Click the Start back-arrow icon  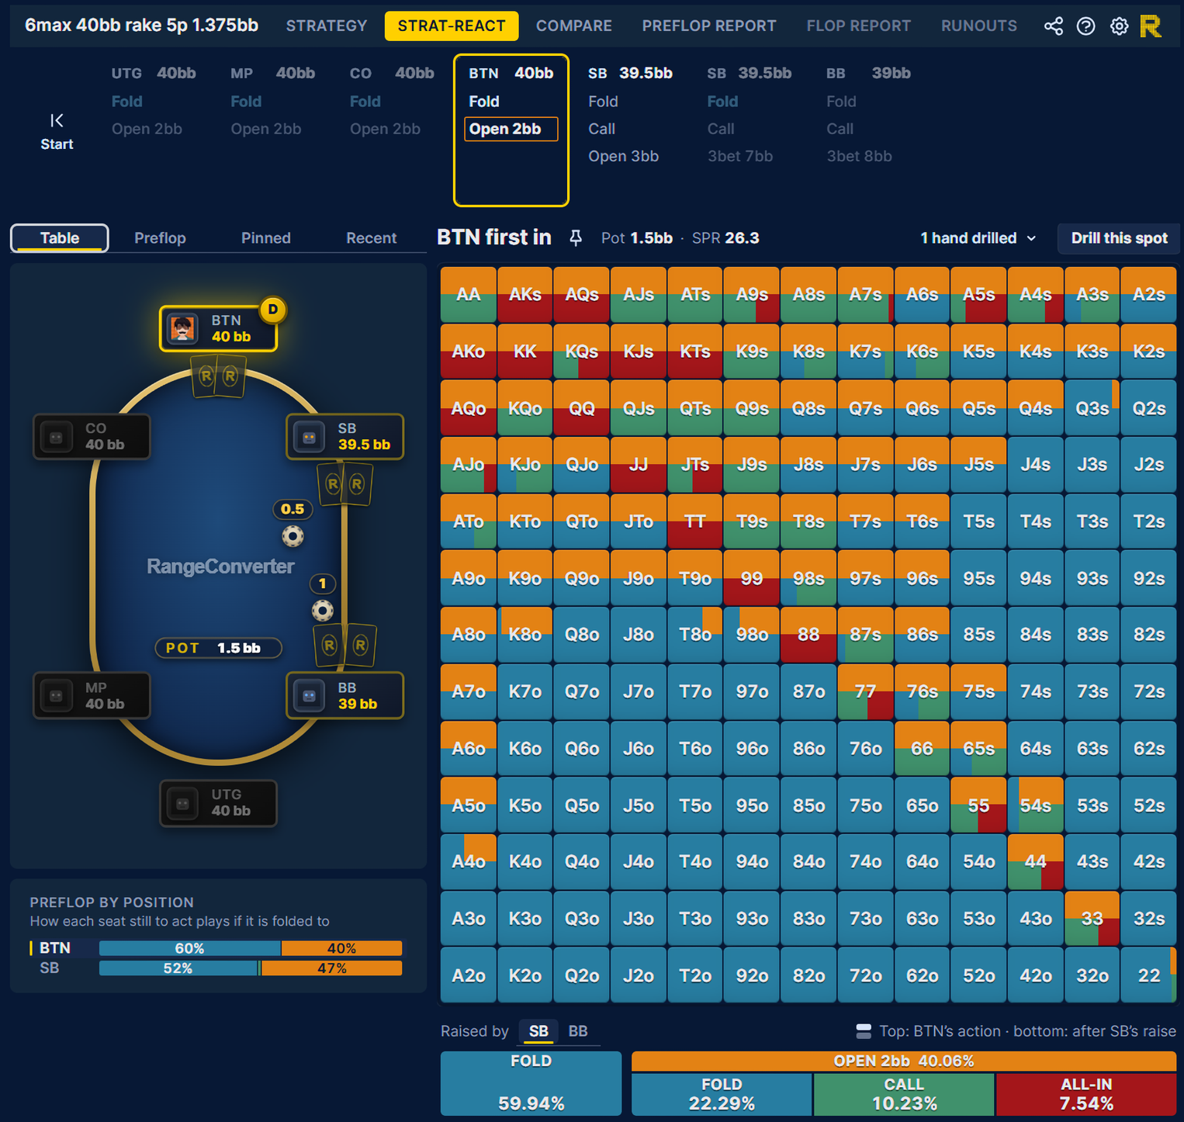[x=57, y=120]
